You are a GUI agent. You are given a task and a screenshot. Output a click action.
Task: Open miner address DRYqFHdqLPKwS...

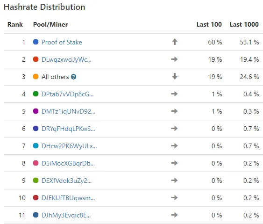click(x=68, y=129)
